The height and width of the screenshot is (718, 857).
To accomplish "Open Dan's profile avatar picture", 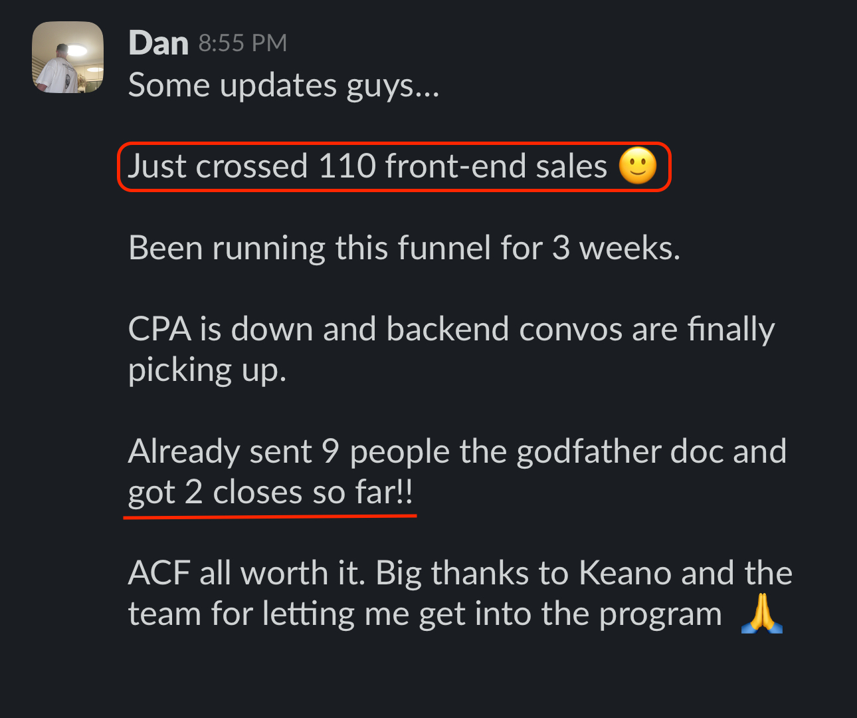I will coord(68,57).
